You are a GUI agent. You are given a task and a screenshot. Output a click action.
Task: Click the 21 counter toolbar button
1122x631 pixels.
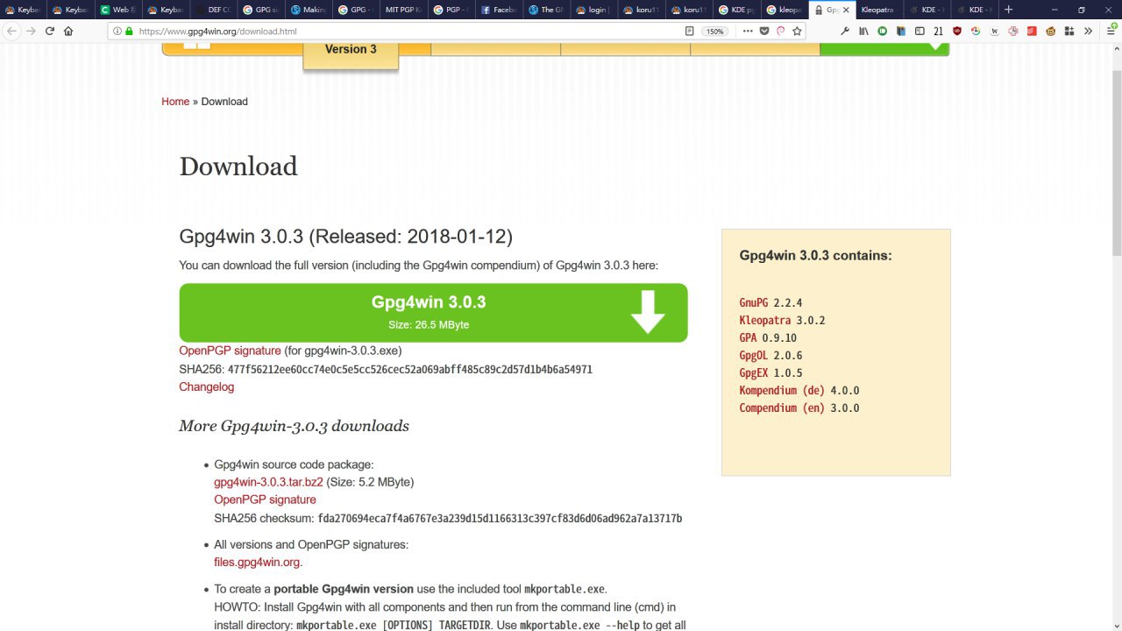pyautogui.click(x=938, y=32)
